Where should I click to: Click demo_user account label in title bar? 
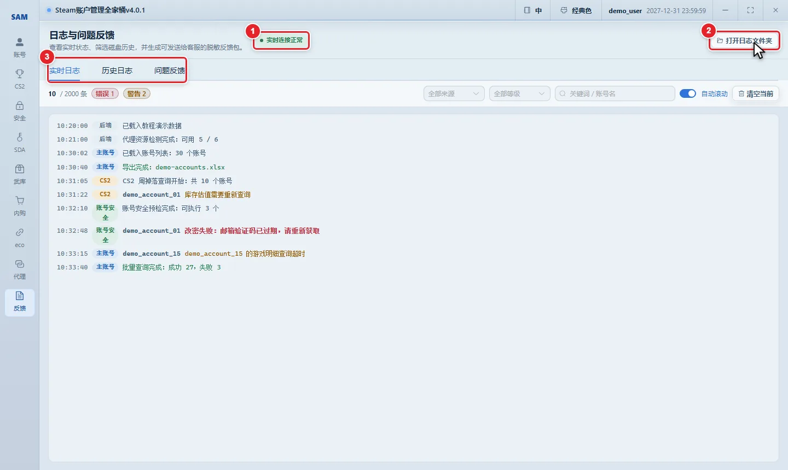pos(625,10)
